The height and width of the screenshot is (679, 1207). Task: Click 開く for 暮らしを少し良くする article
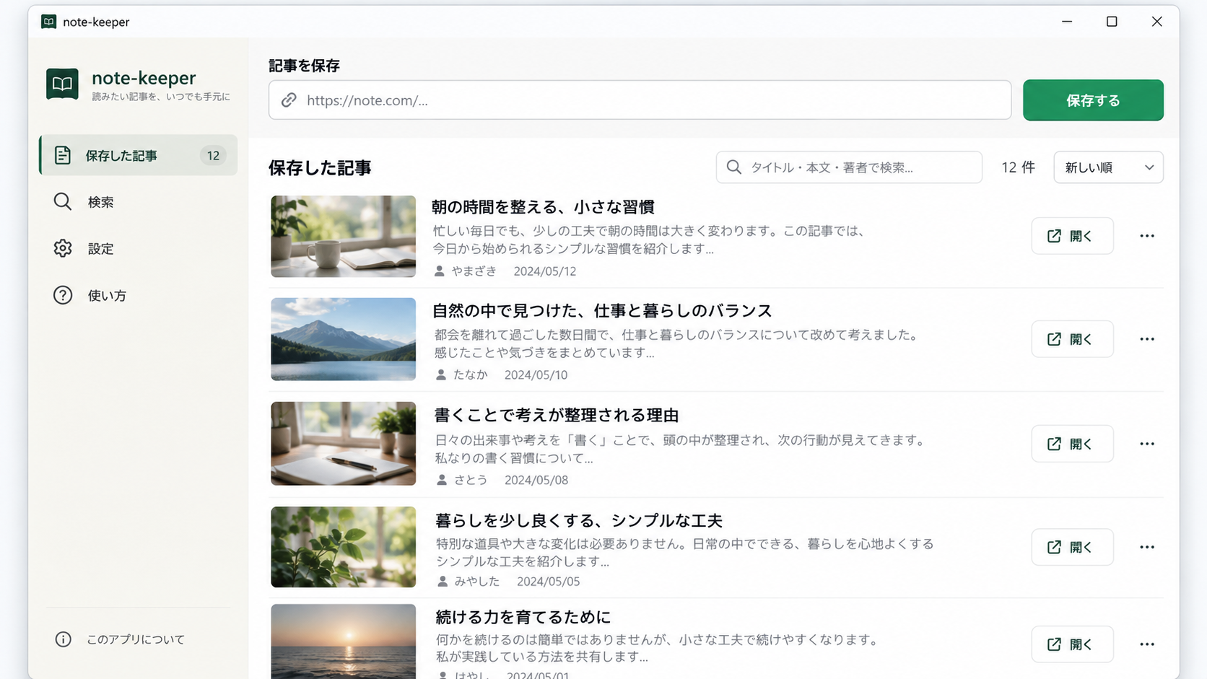pos(1072,547)
